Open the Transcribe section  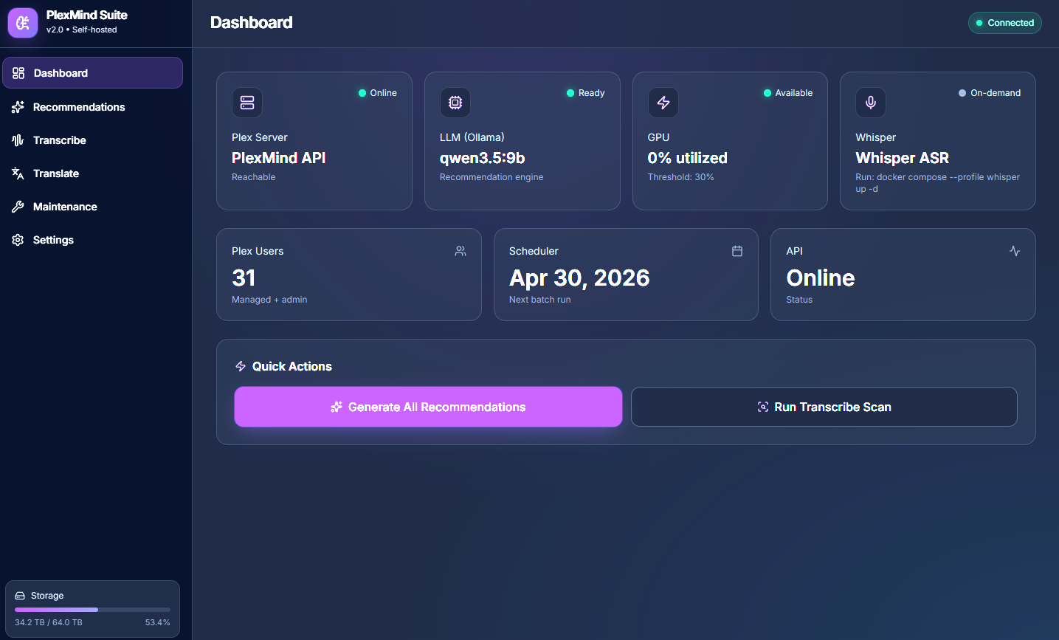93,140
